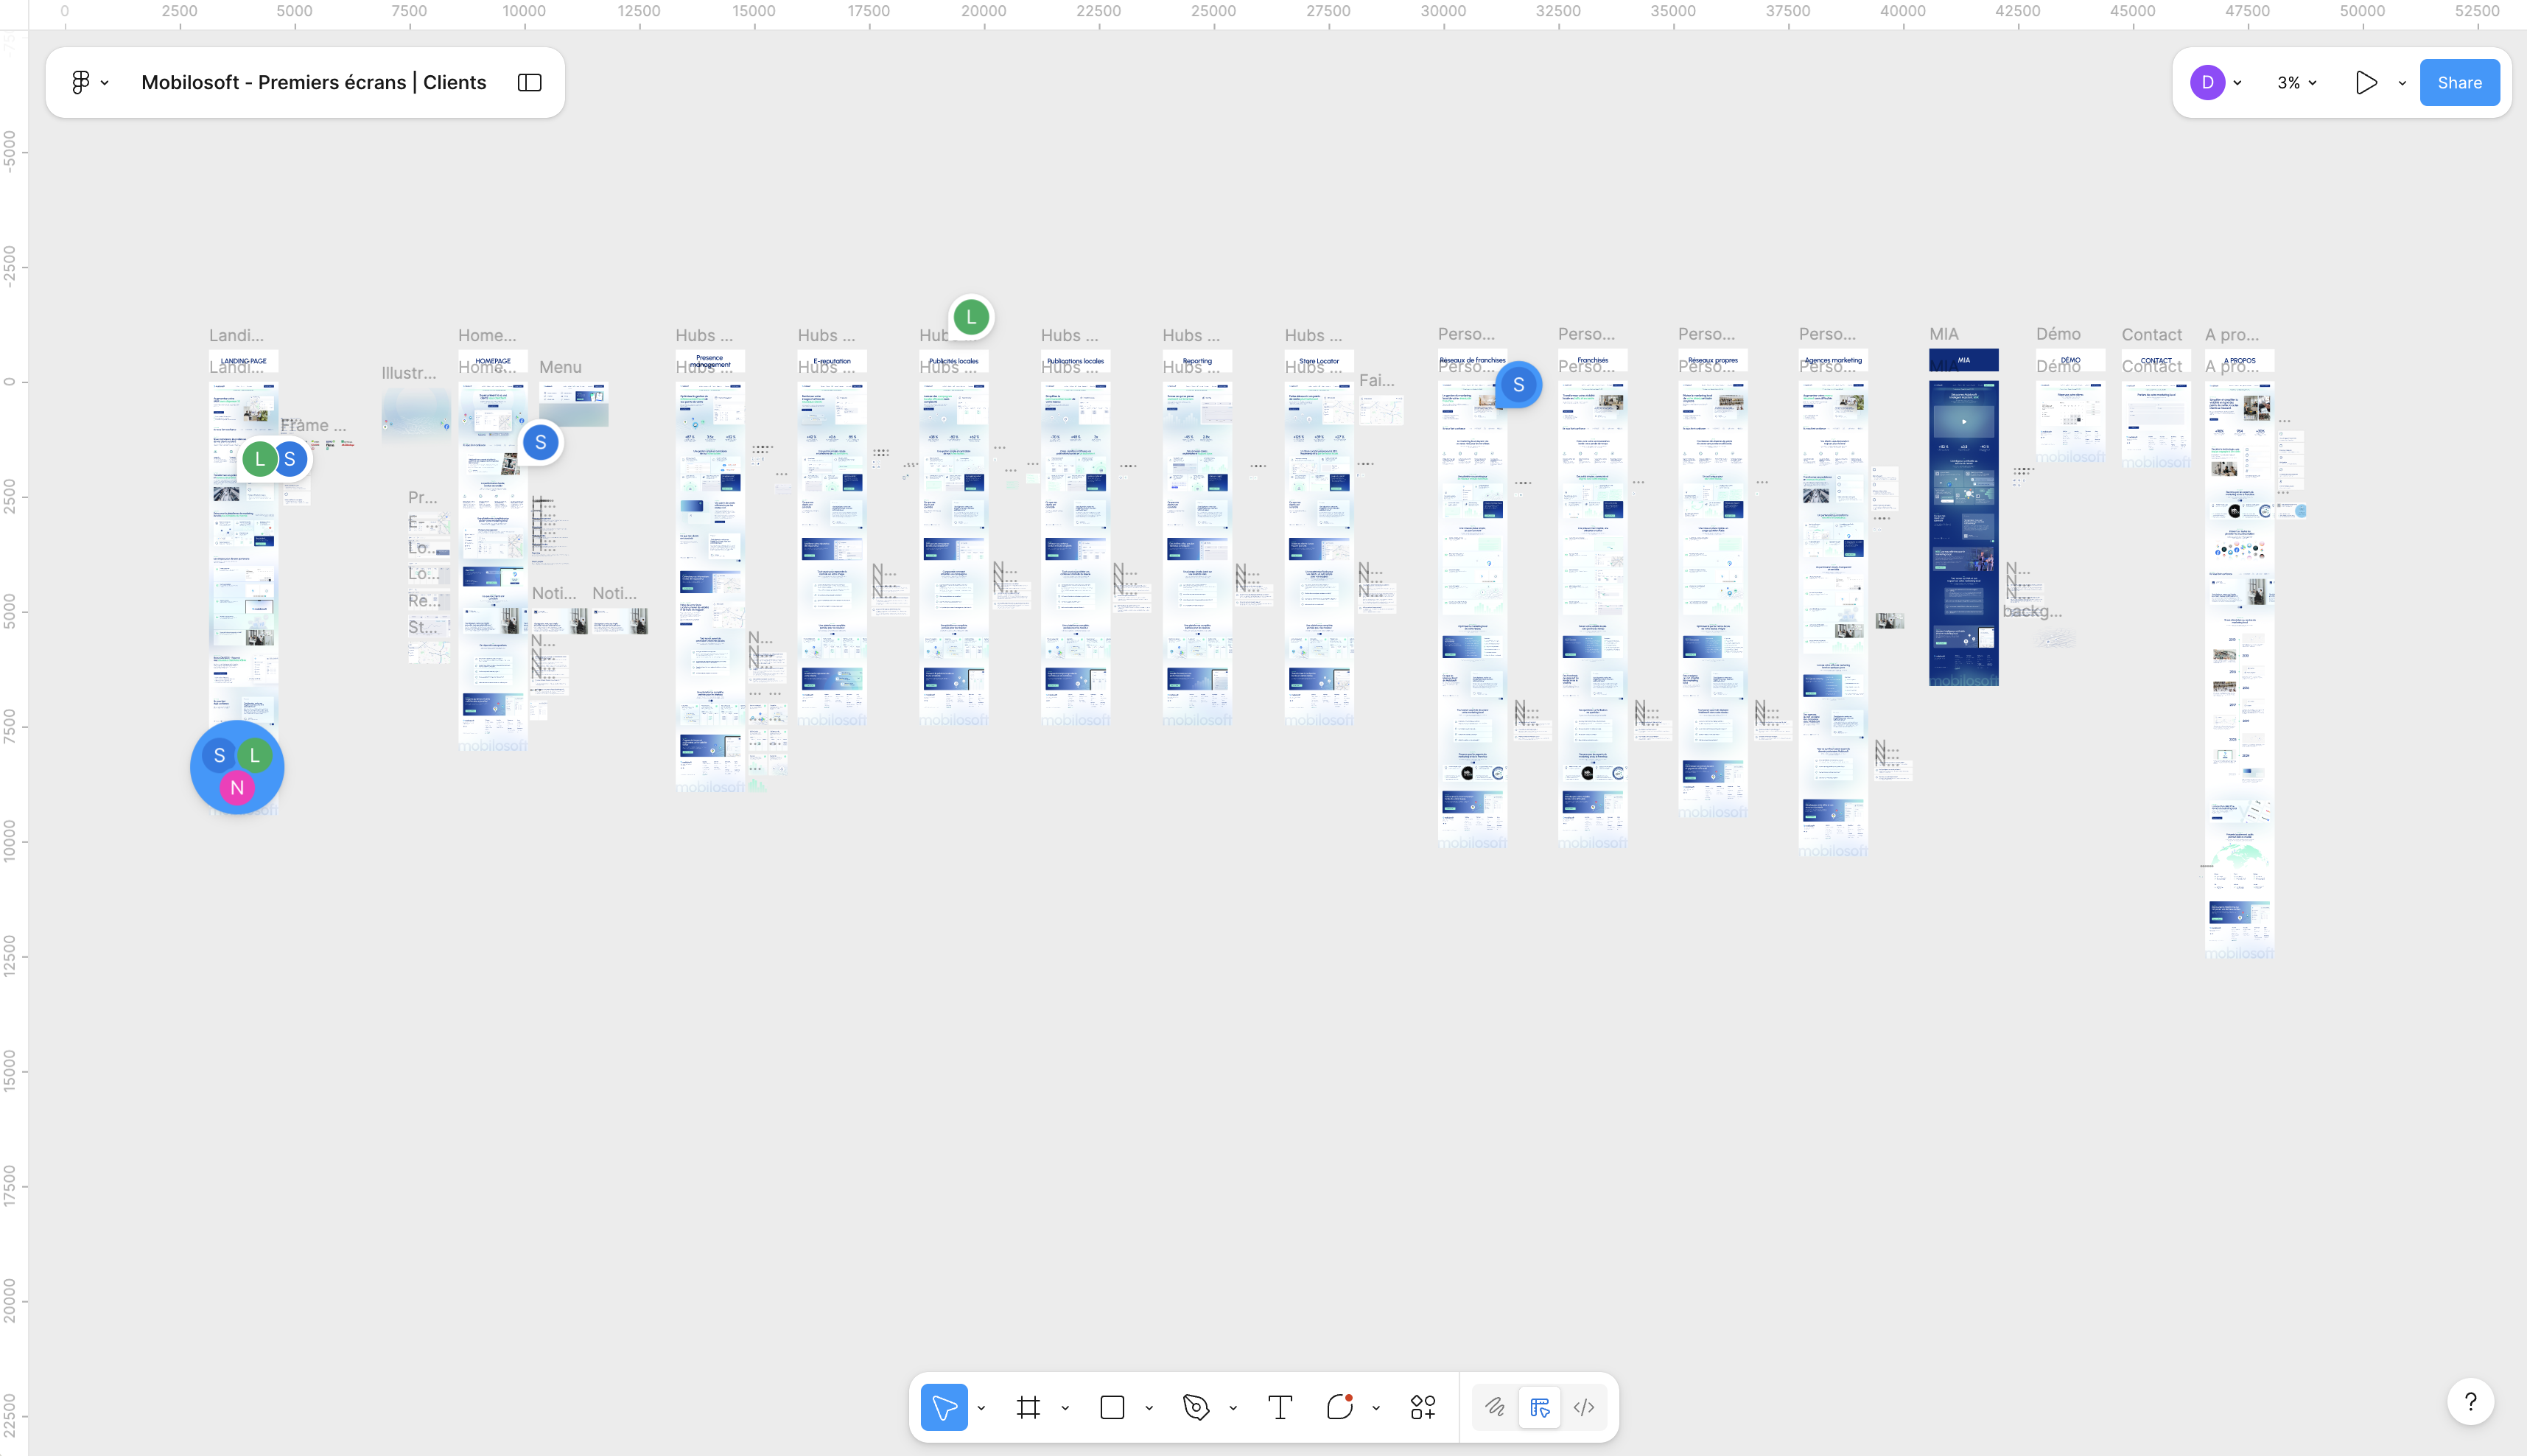Switch to Design mode
Image resolution: width=2527 pixels, height=1456 pixels.
coord(1539,1407)
